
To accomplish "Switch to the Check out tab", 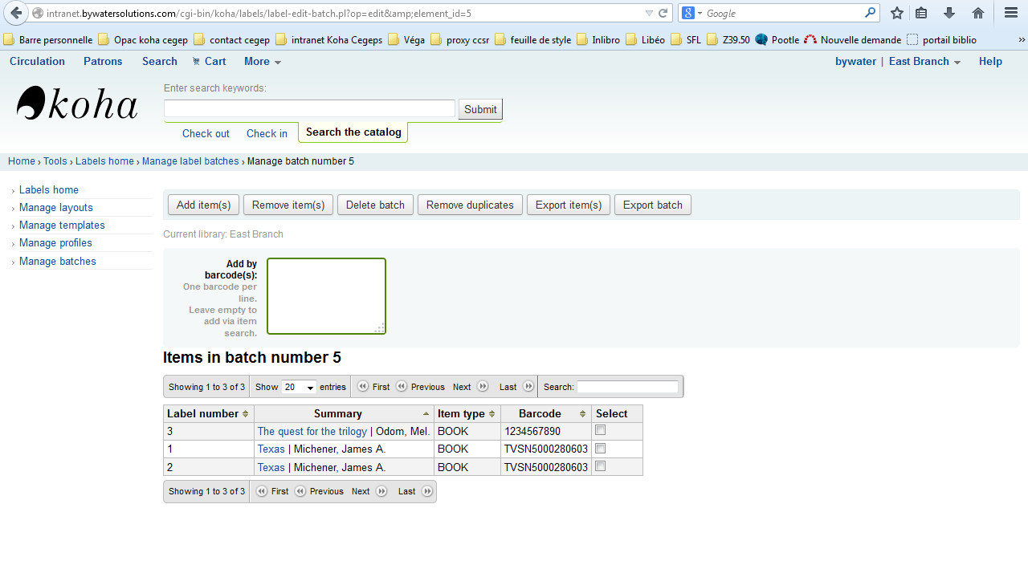I will [x=206, y=134].
